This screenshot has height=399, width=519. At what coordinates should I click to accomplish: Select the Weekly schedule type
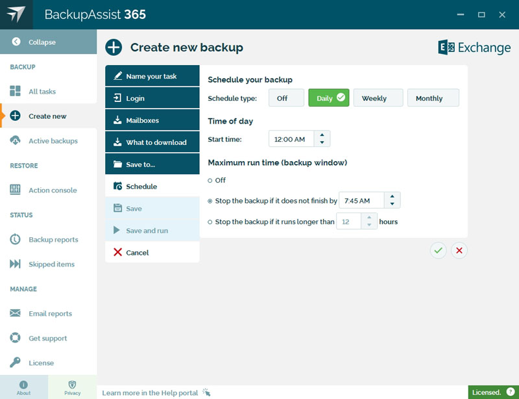tap(378, 98)
